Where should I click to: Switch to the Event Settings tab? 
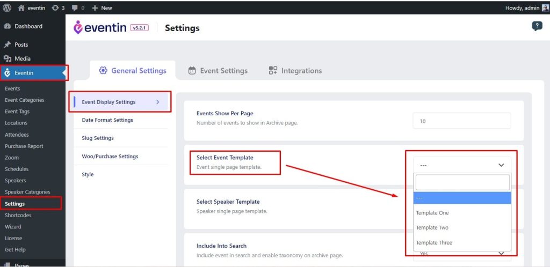click(218, 70)
